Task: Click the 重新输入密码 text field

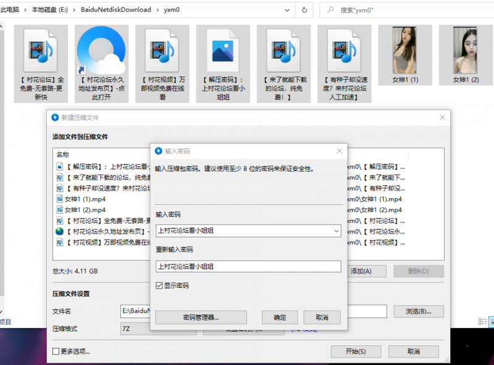Action: pyautogui.click(x=248, y=266)
